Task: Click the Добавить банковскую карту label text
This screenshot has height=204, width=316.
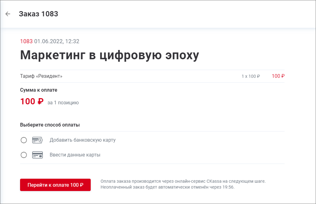Action: click(x=82, y=140)
